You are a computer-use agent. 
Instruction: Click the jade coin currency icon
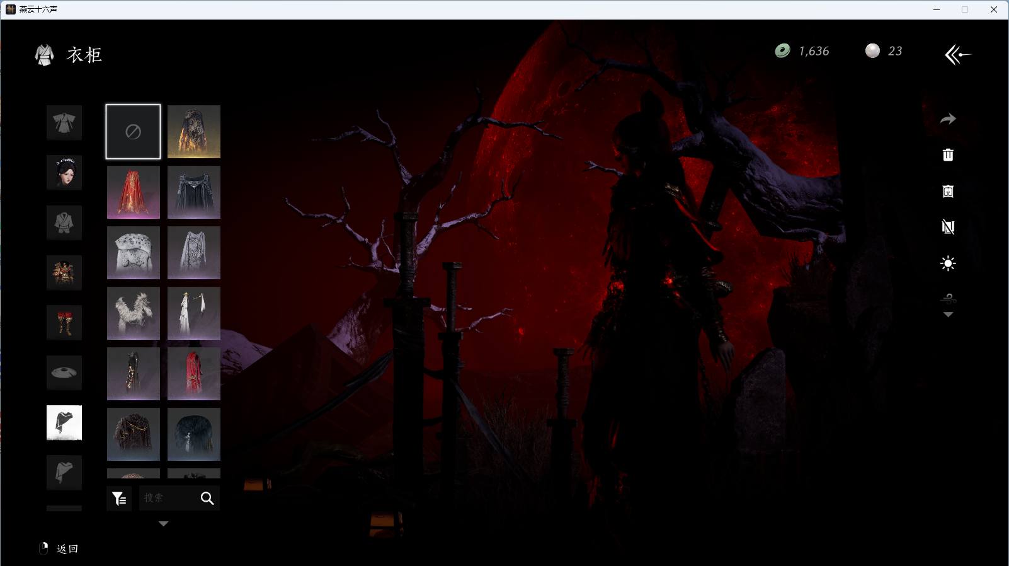click(x=782, y=51)
